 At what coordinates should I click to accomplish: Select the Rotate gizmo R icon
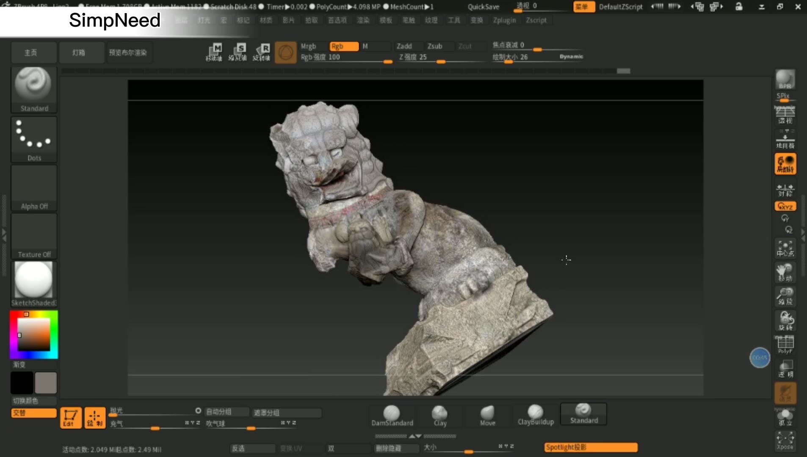coord(262,52)
